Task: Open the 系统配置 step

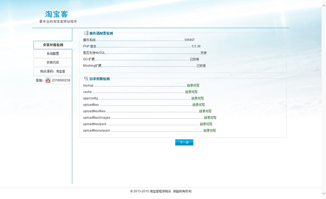Action: pos(53,54)
